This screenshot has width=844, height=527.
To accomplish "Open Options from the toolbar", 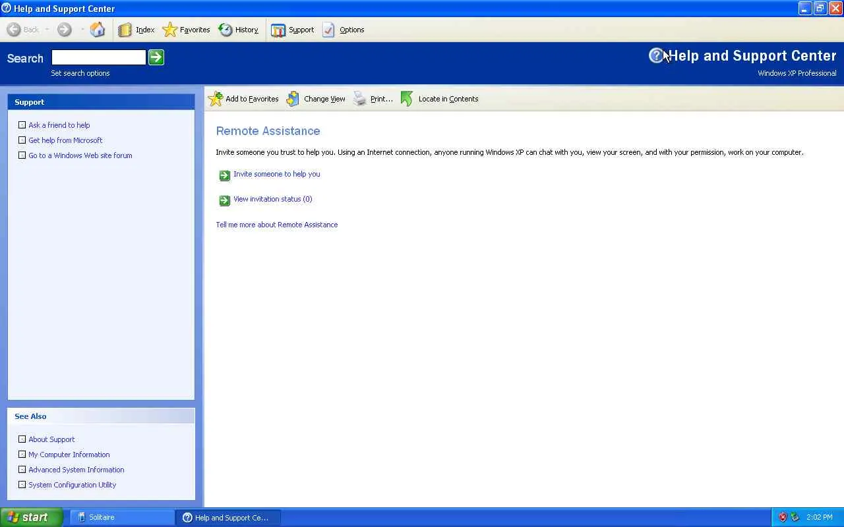I will (343, 30).
